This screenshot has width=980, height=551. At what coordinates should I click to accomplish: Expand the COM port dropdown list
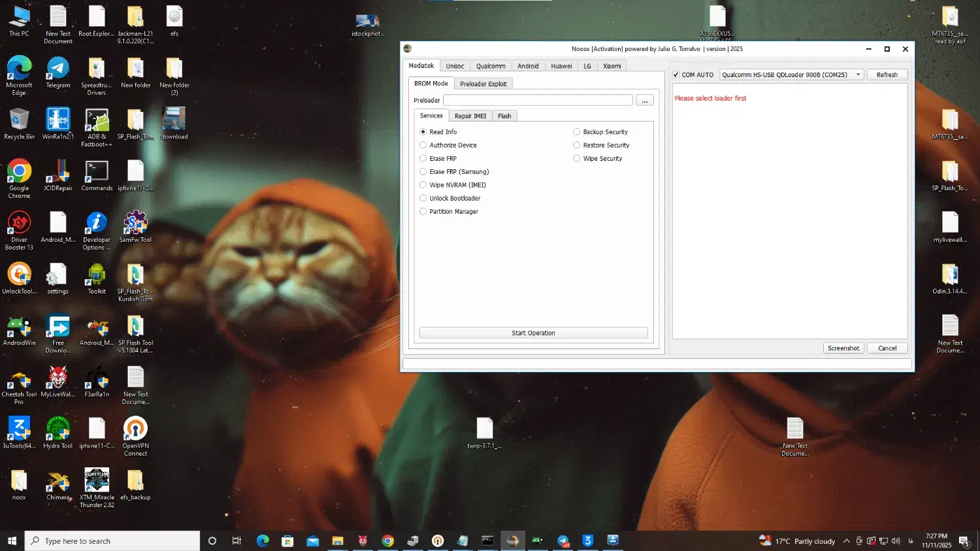858,75
